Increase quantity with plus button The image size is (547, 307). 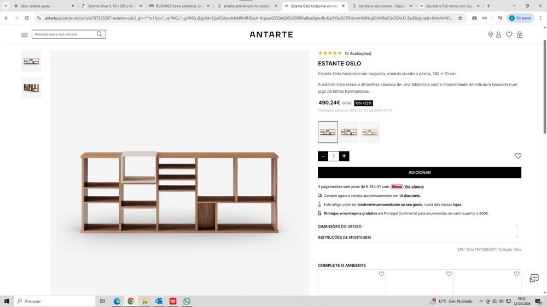(344, 156)
